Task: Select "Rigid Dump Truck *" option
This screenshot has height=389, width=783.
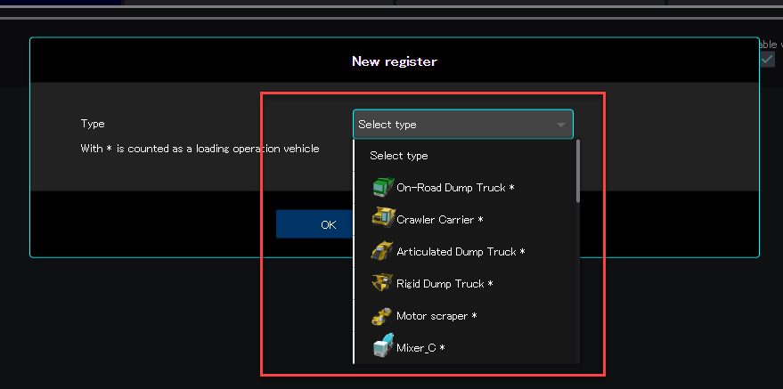Action: 464,284
